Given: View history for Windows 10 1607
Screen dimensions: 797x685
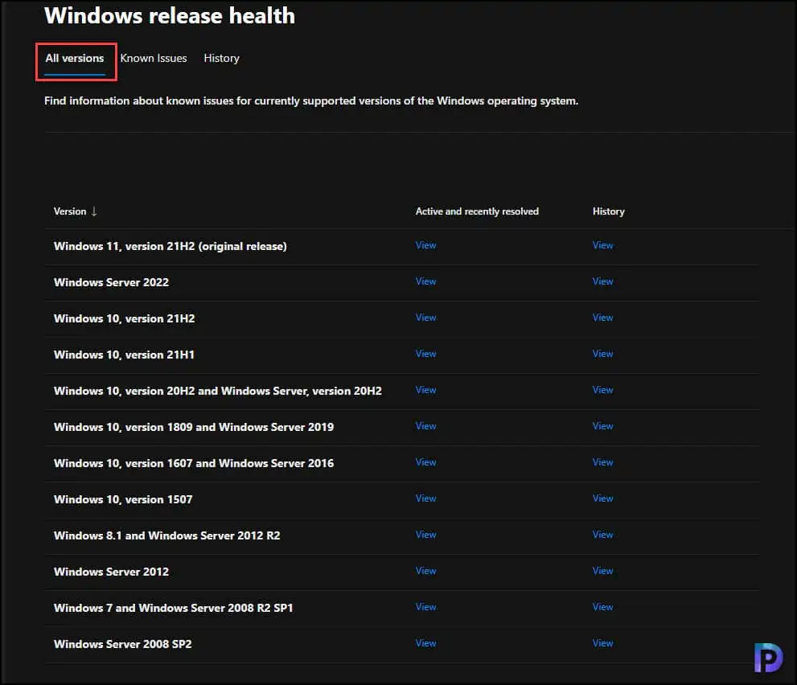Looking at the screenshot, I should [603, 462].
